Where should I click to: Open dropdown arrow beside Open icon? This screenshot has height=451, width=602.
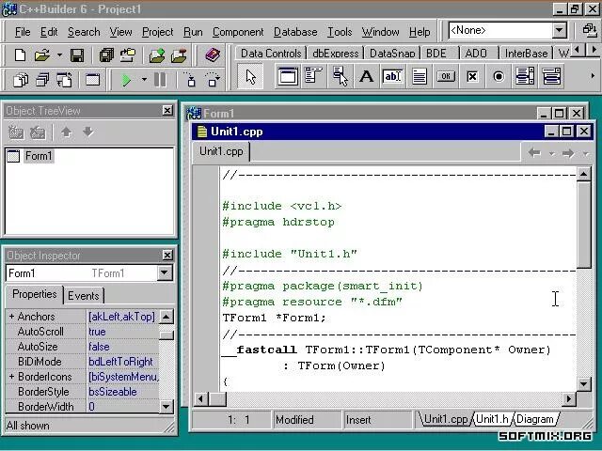tap(59, 55)
